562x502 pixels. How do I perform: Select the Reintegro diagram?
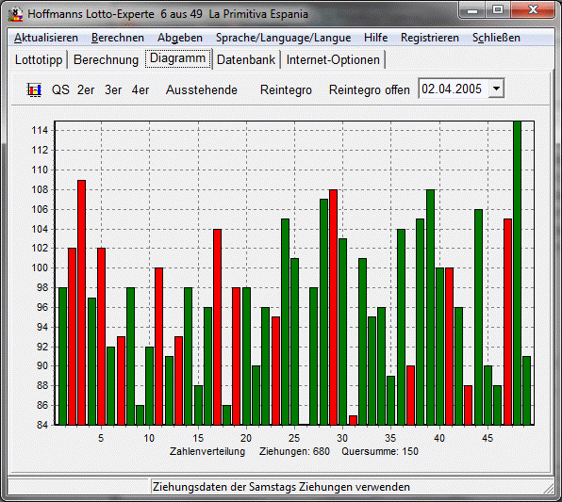coord(286,89)
